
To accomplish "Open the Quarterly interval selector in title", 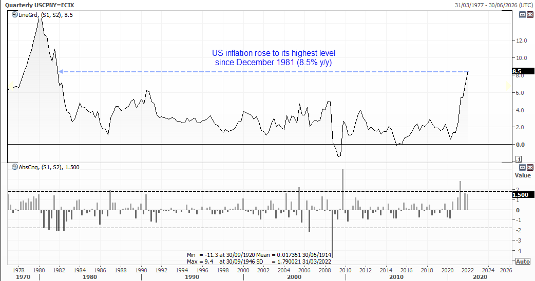I will pyautogui.click(x=20, y=5).
